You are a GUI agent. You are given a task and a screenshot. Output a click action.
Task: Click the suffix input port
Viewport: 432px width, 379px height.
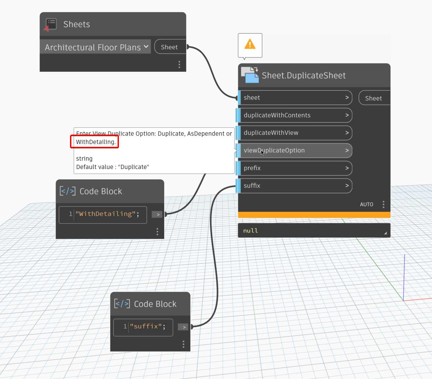295,186
